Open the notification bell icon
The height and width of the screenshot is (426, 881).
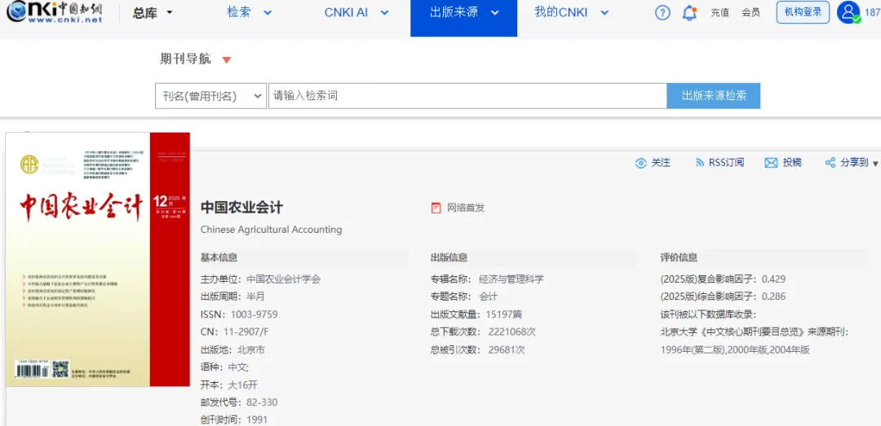689,12
